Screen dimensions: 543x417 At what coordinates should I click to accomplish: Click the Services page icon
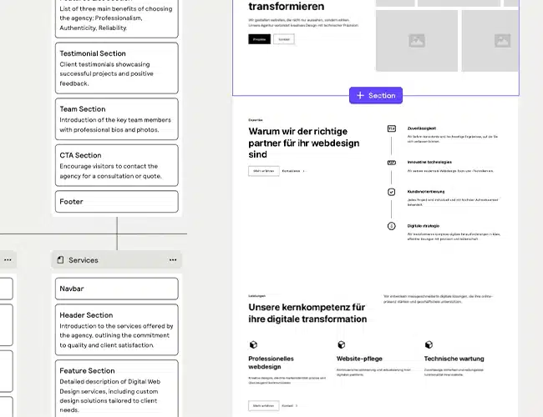60,260
